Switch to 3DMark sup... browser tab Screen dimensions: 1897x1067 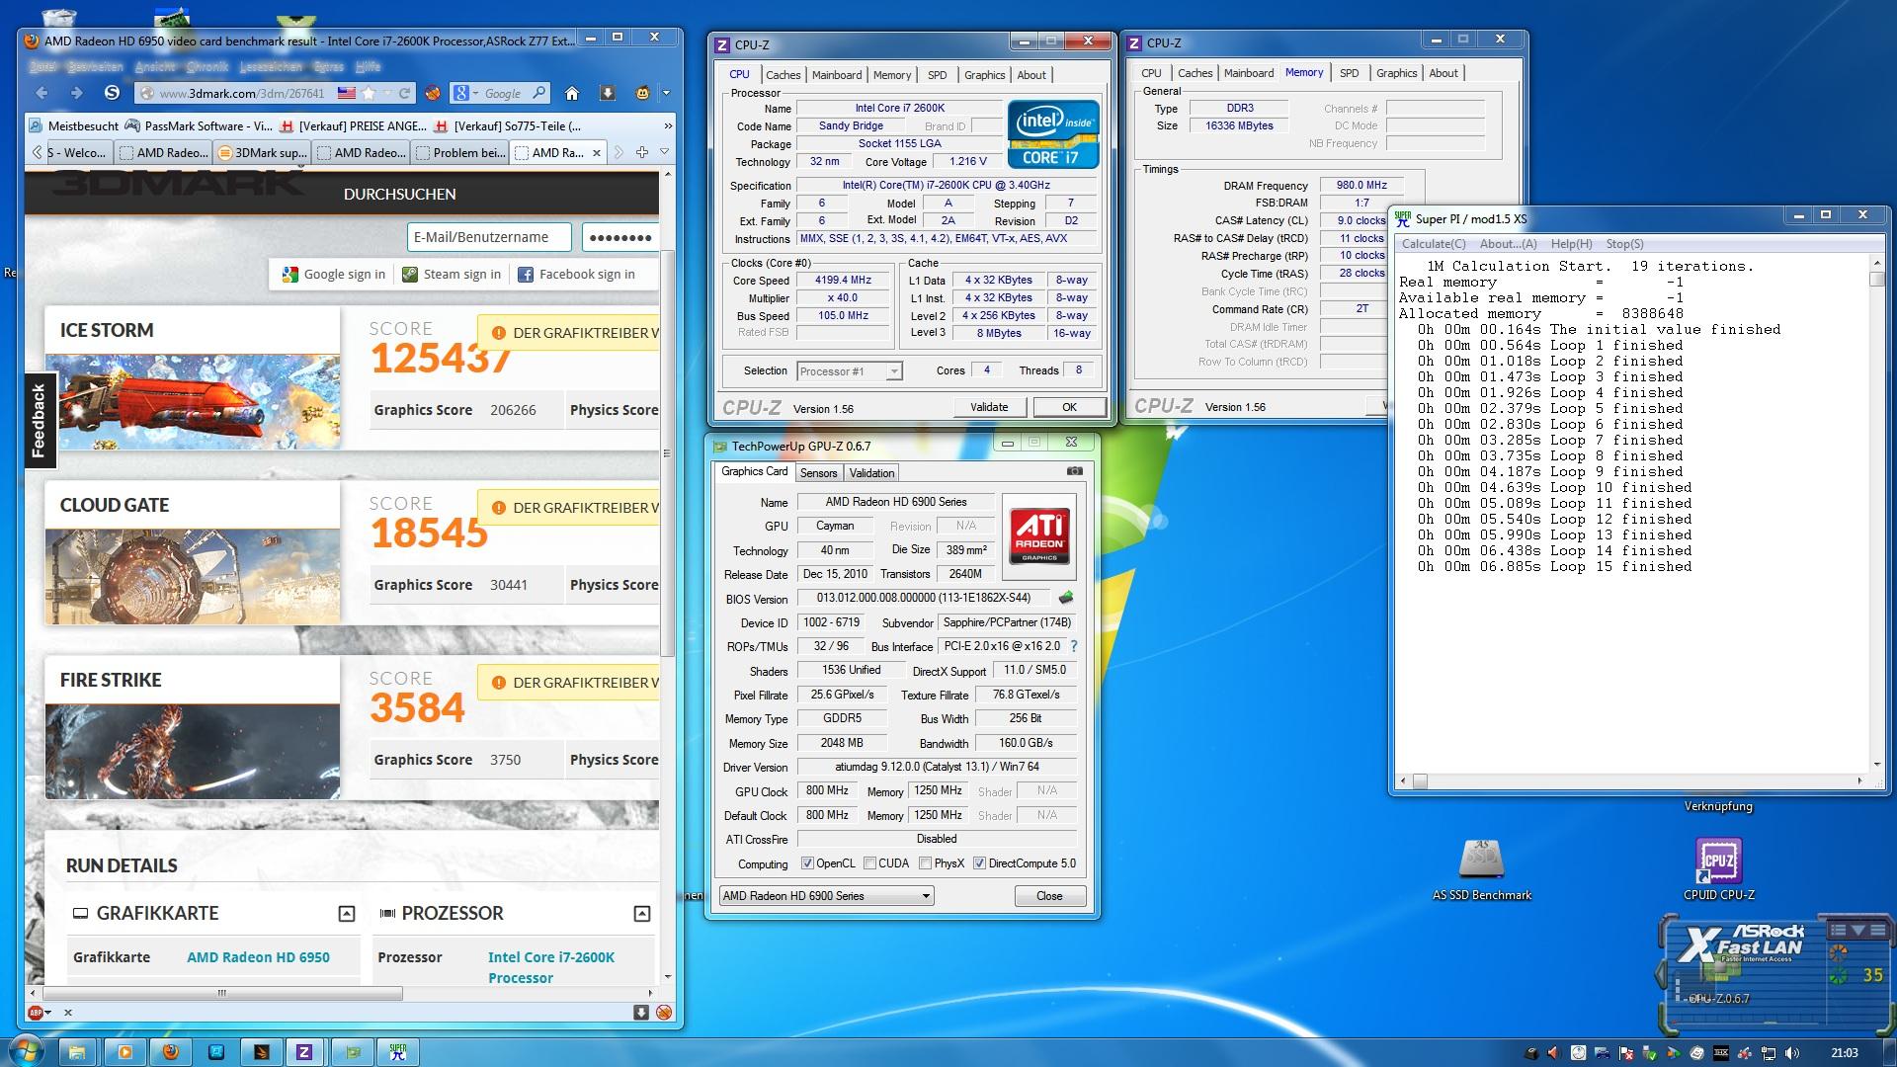click(262, 152)
